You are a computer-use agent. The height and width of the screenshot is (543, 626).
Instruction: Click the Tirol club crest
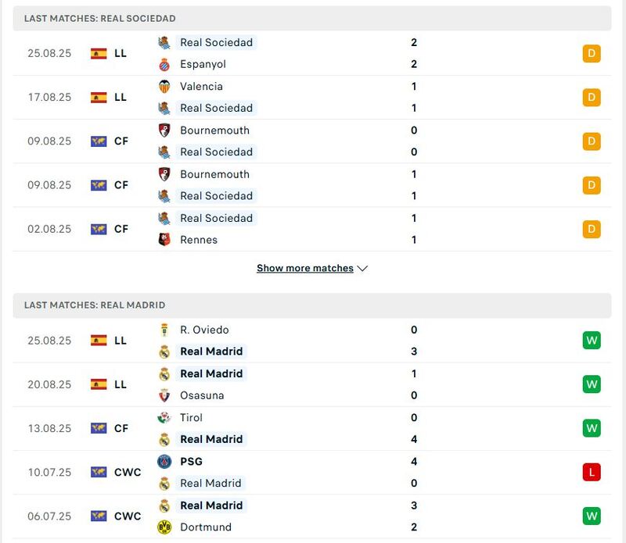click(164, 418)
